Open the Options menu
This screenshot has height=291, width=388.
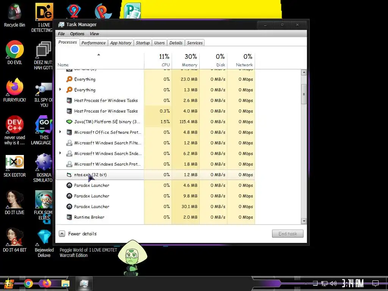coord(77,34)
